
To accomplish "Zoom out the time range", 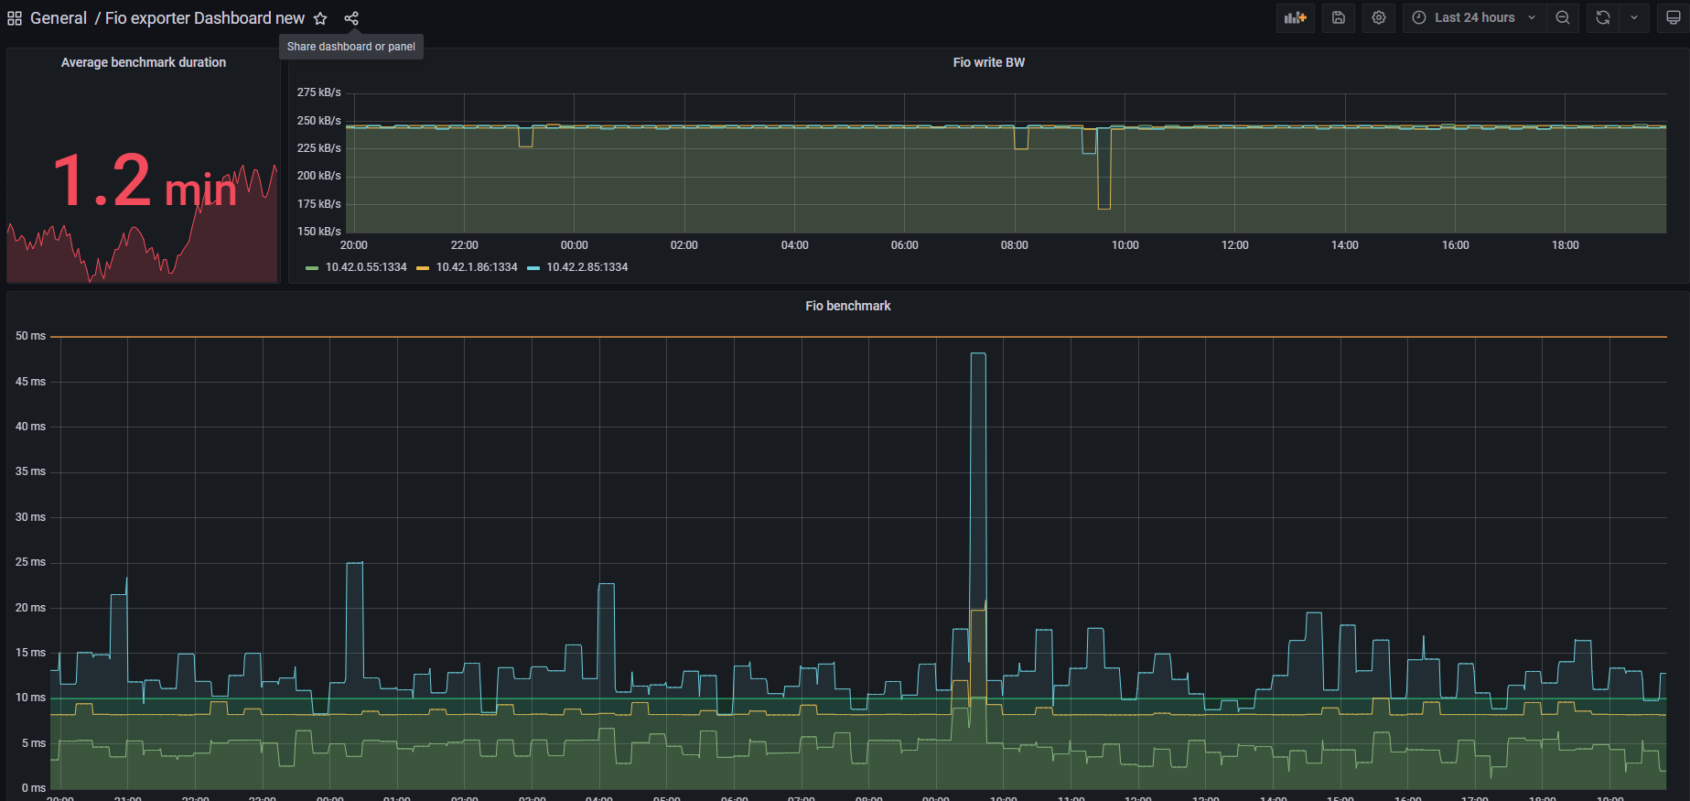I will [x=1563, y=17].
